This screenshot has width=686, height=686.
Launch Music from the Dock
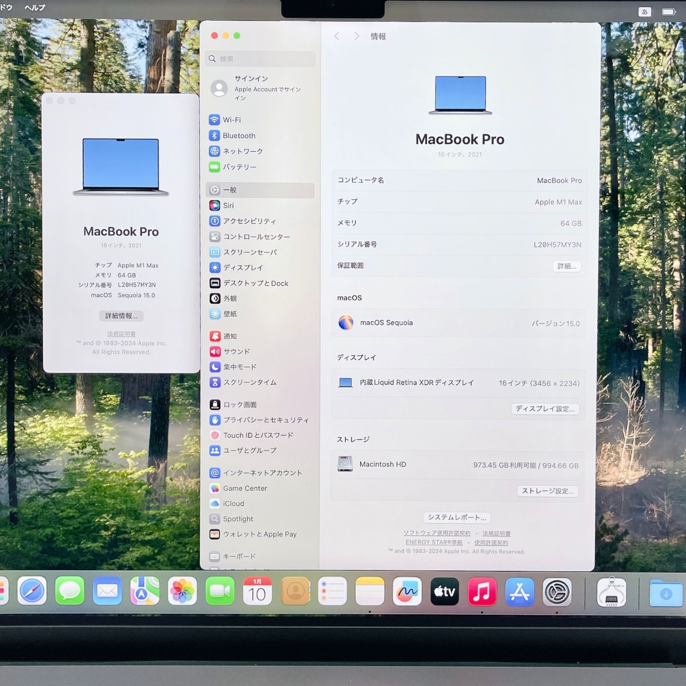(482, 592)
